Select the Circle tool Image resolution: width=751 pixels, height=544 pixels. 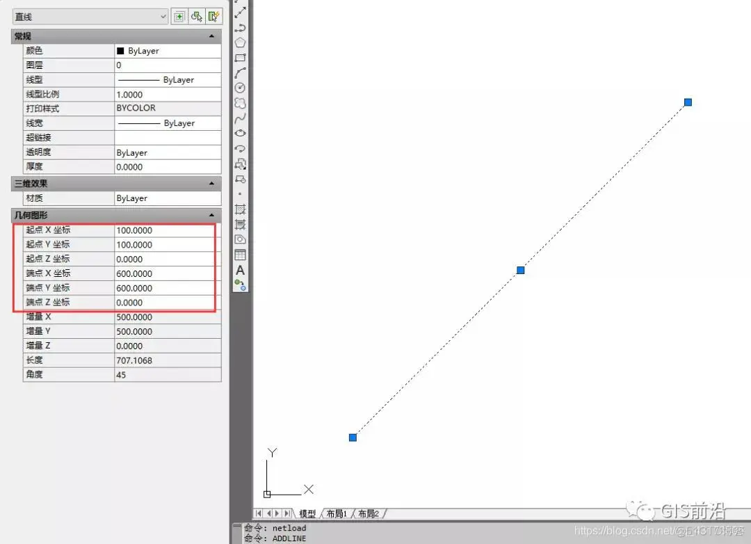click(240, 88)
